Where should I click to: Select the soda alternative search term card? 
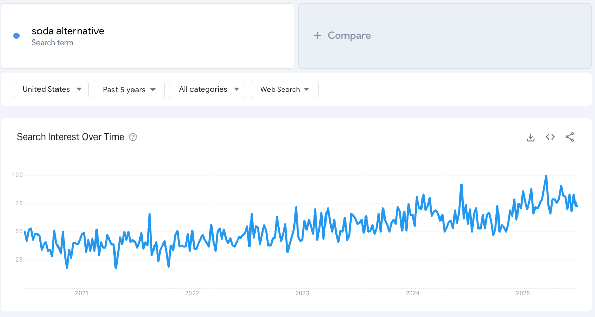coord(147,35)
